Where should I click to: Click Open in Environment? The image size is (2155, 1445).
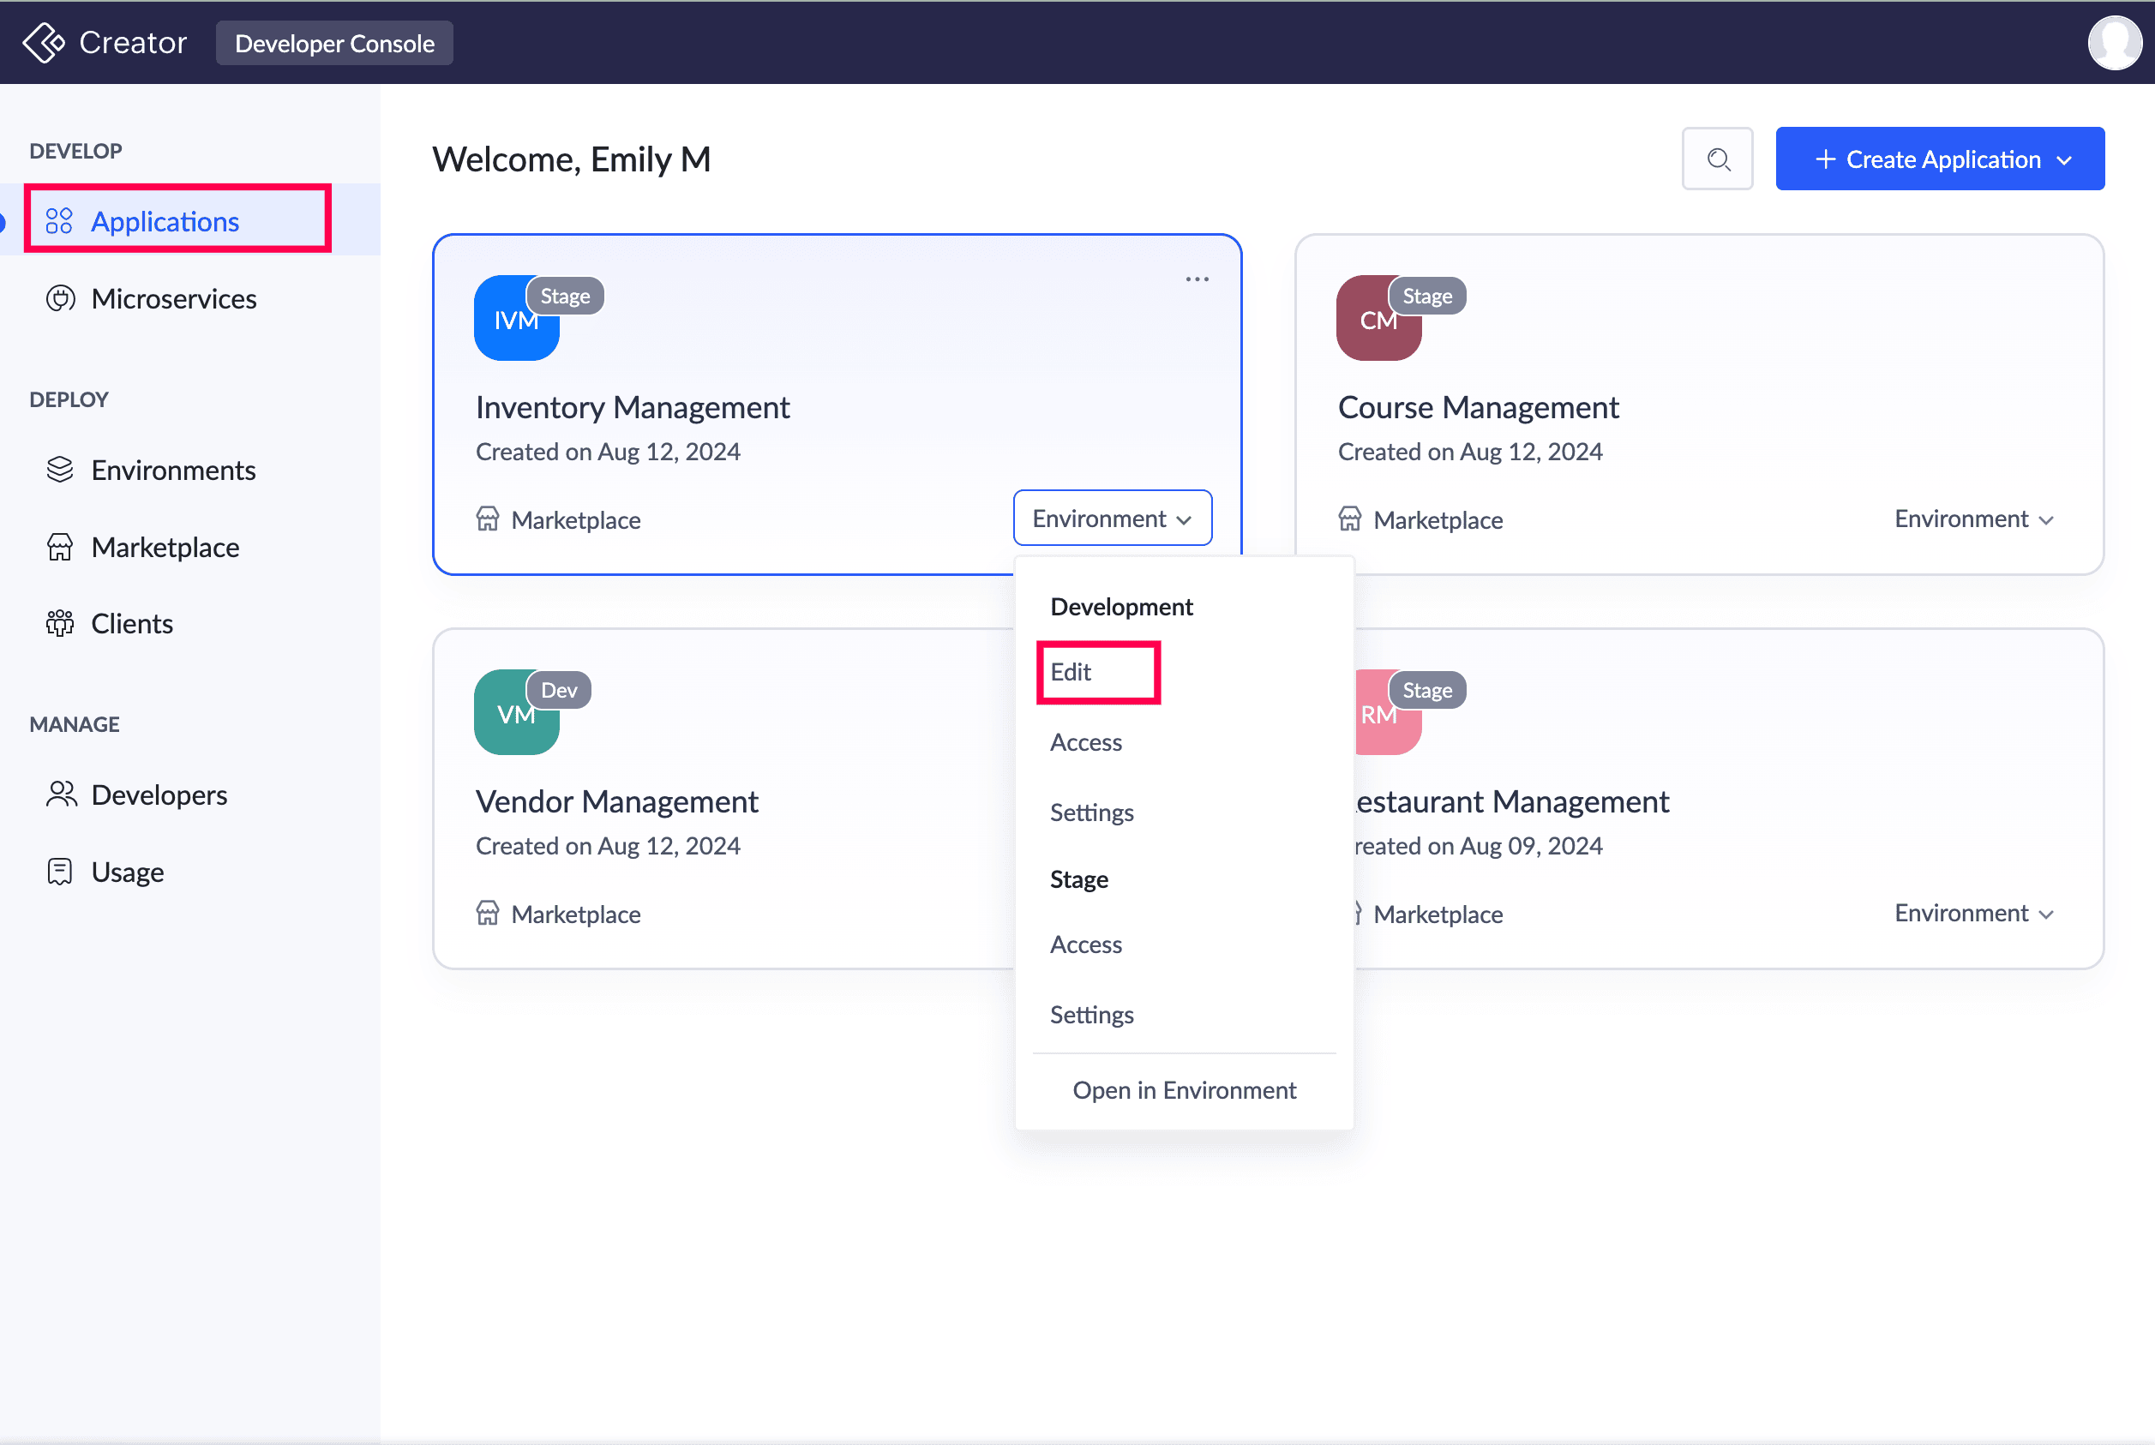(x=1184, y=1090)
